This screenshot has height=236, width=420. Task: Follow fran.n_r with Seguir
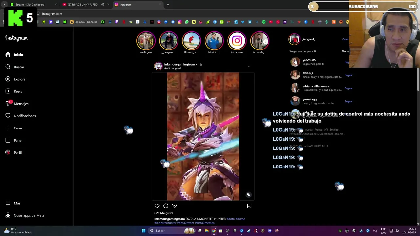348,75
